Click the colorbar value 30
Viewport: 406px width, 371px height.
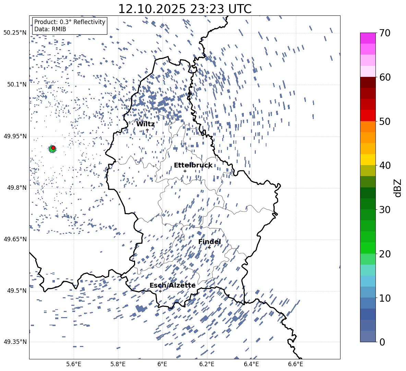pos(385,210)
